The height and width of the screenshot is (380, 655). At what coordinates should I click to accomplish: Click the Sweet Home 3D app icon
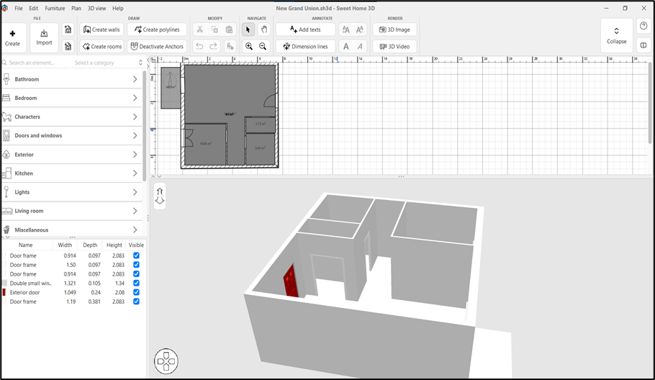pos(4,8)
